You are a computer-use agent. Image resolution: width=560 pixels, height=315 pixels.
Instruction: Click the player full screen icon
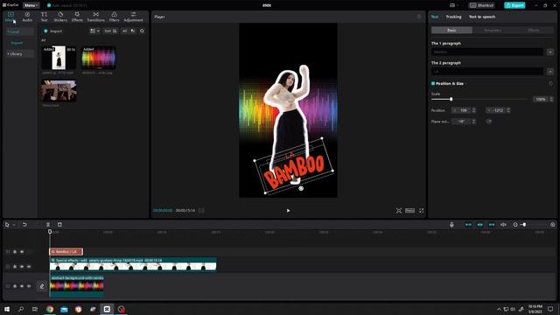click(x=422, y=211)
